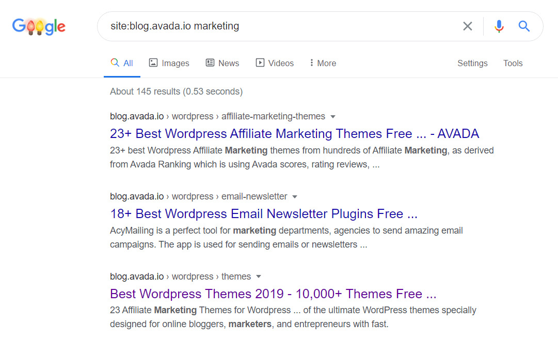This screenshot has height=338, width=558.
Task: Click the blog.avada.io breadcrumb of first result
Action: [x=137, y=116]
